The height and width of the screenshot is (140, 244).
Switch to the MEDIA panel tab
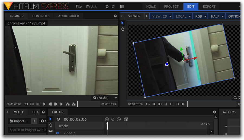point(18,112)
